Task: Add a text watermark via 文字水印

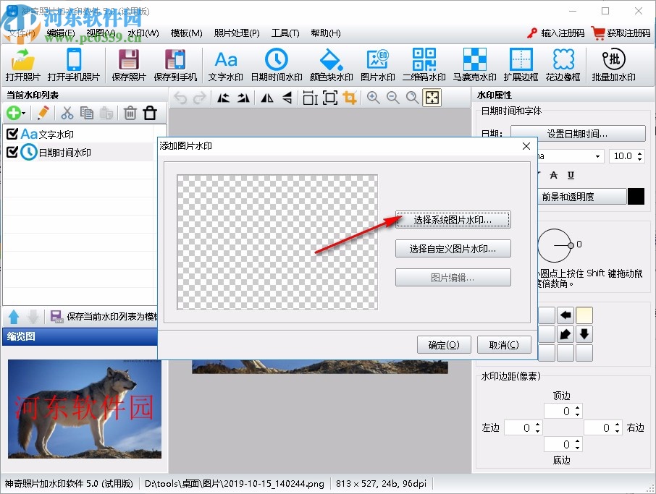Action: [226, 65]
